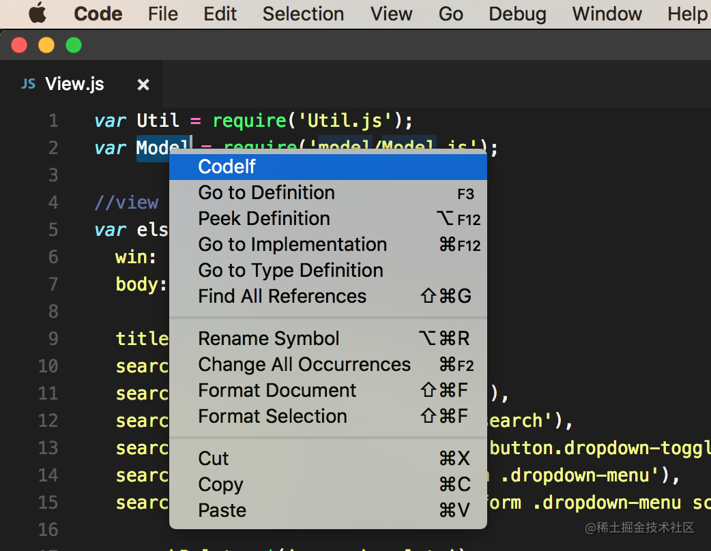Select Go to Implementation
The height and width of the screenshot is (551, 711).
(328, 245)
